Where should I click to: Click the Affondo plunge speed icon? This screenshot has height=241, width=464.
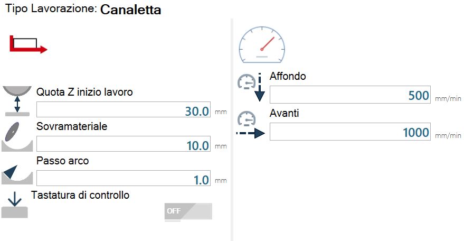click(251, 87)
